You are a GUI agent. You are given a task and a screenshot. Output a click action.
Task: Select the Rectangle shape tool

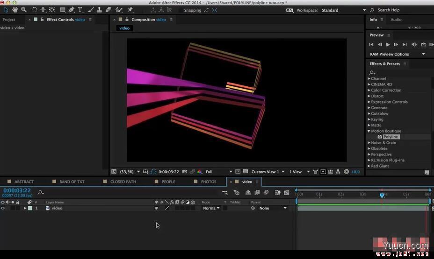(63, 10)
